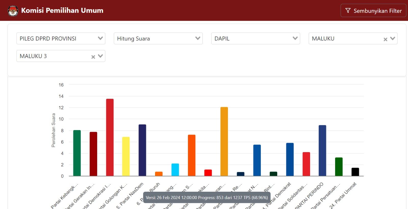Click the chevron arrow of the MALUKU 3 dropdown

[x=100, y=56]
